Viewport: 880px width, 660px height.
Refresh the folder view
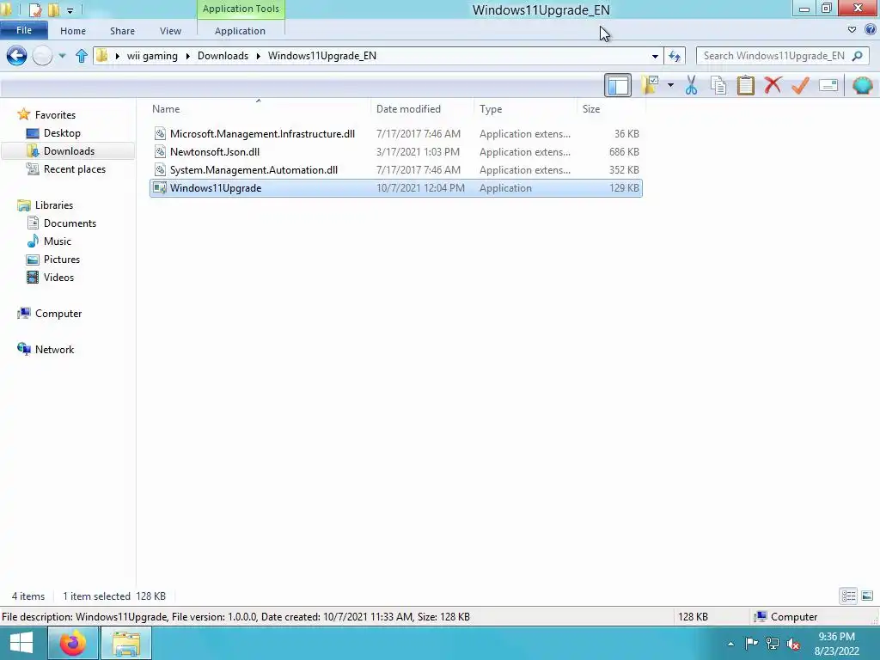pos(675,56)
